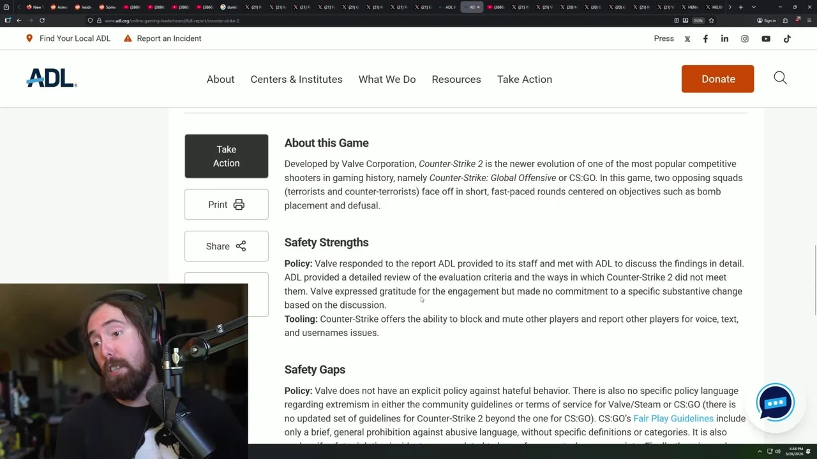The image size is (817, 459).
Task: Click the dark Take Action sidebar button
Action: (x=227, y=156)
